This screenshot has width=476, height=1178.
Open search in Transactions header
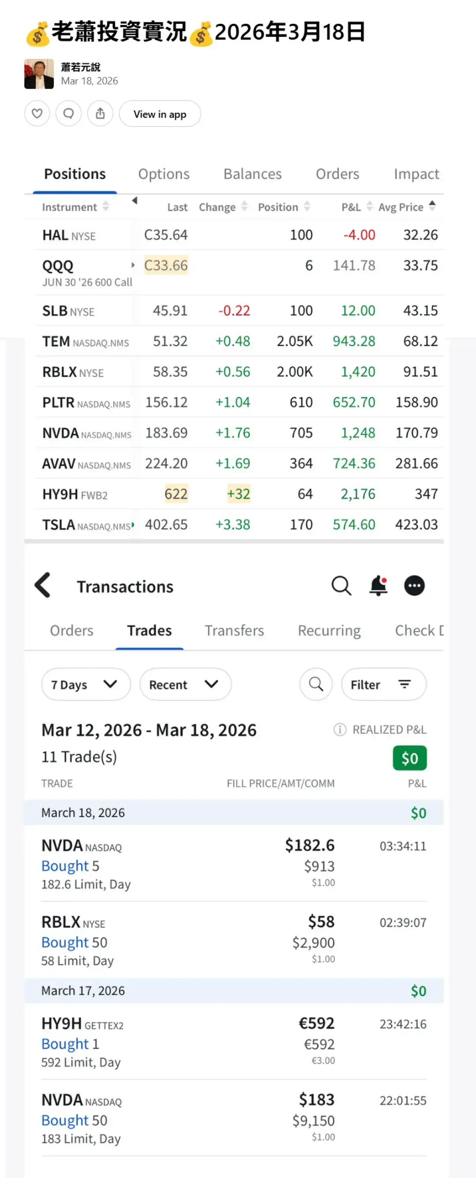tap(341, 585)
